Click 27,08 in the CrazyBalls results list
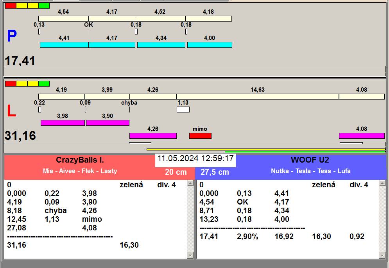 tap(16, 228)
